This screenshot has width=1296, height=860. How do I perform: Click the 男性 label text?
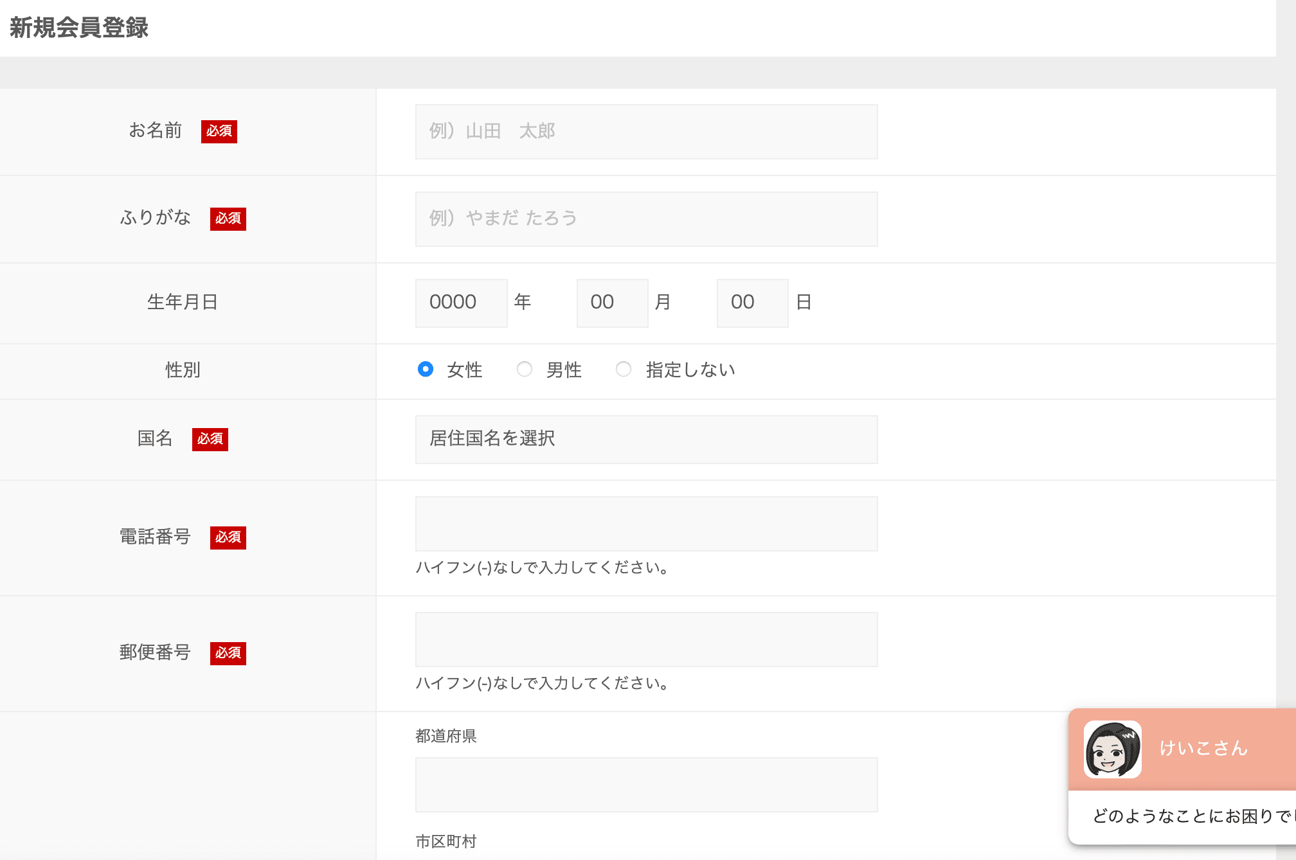point(564,370)
